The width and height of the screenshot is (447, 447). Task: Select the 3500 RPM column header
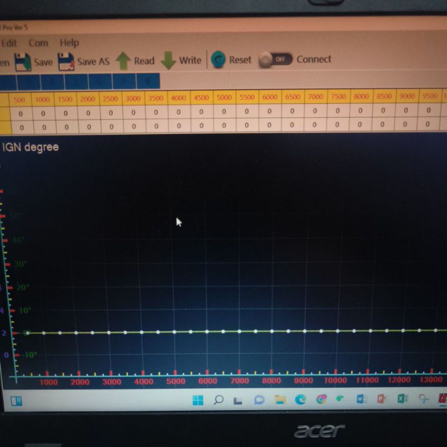(x=156, y=98)
